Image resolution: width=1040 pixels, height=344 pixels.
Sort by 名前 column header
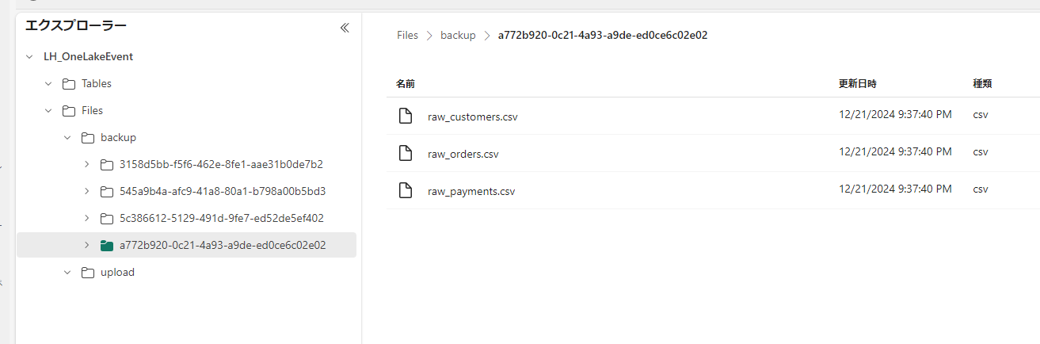406,83
